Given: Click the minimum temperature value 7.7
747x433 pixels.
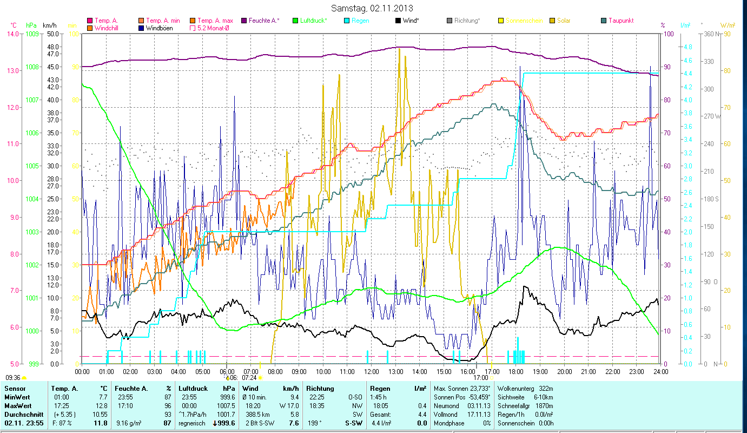Looking at the screenshot, I should click(x=103, y=397).
